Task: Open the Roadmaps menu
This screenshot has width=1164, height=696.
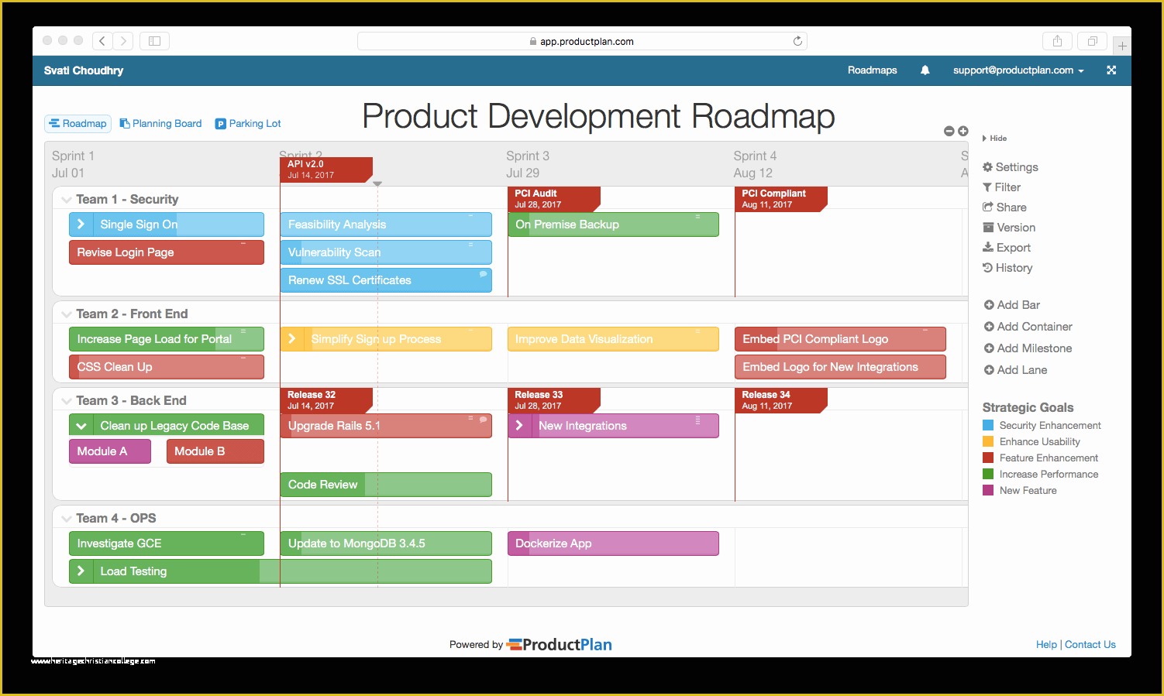Action: (x=872, y=70)
